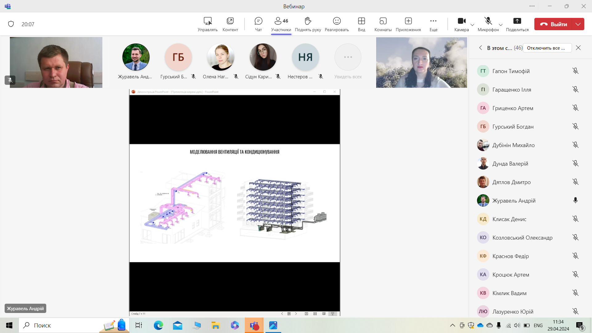Open the Content (Контент) icon
592x333 pixels.
pos(230,24)
